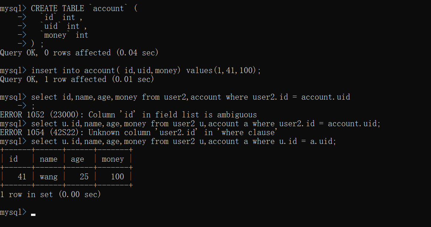Click the blinking cursor at the last mysql prompt
The height and width of the screenshot is (227, 431).
pyautogui.click(x=33, y=214)
